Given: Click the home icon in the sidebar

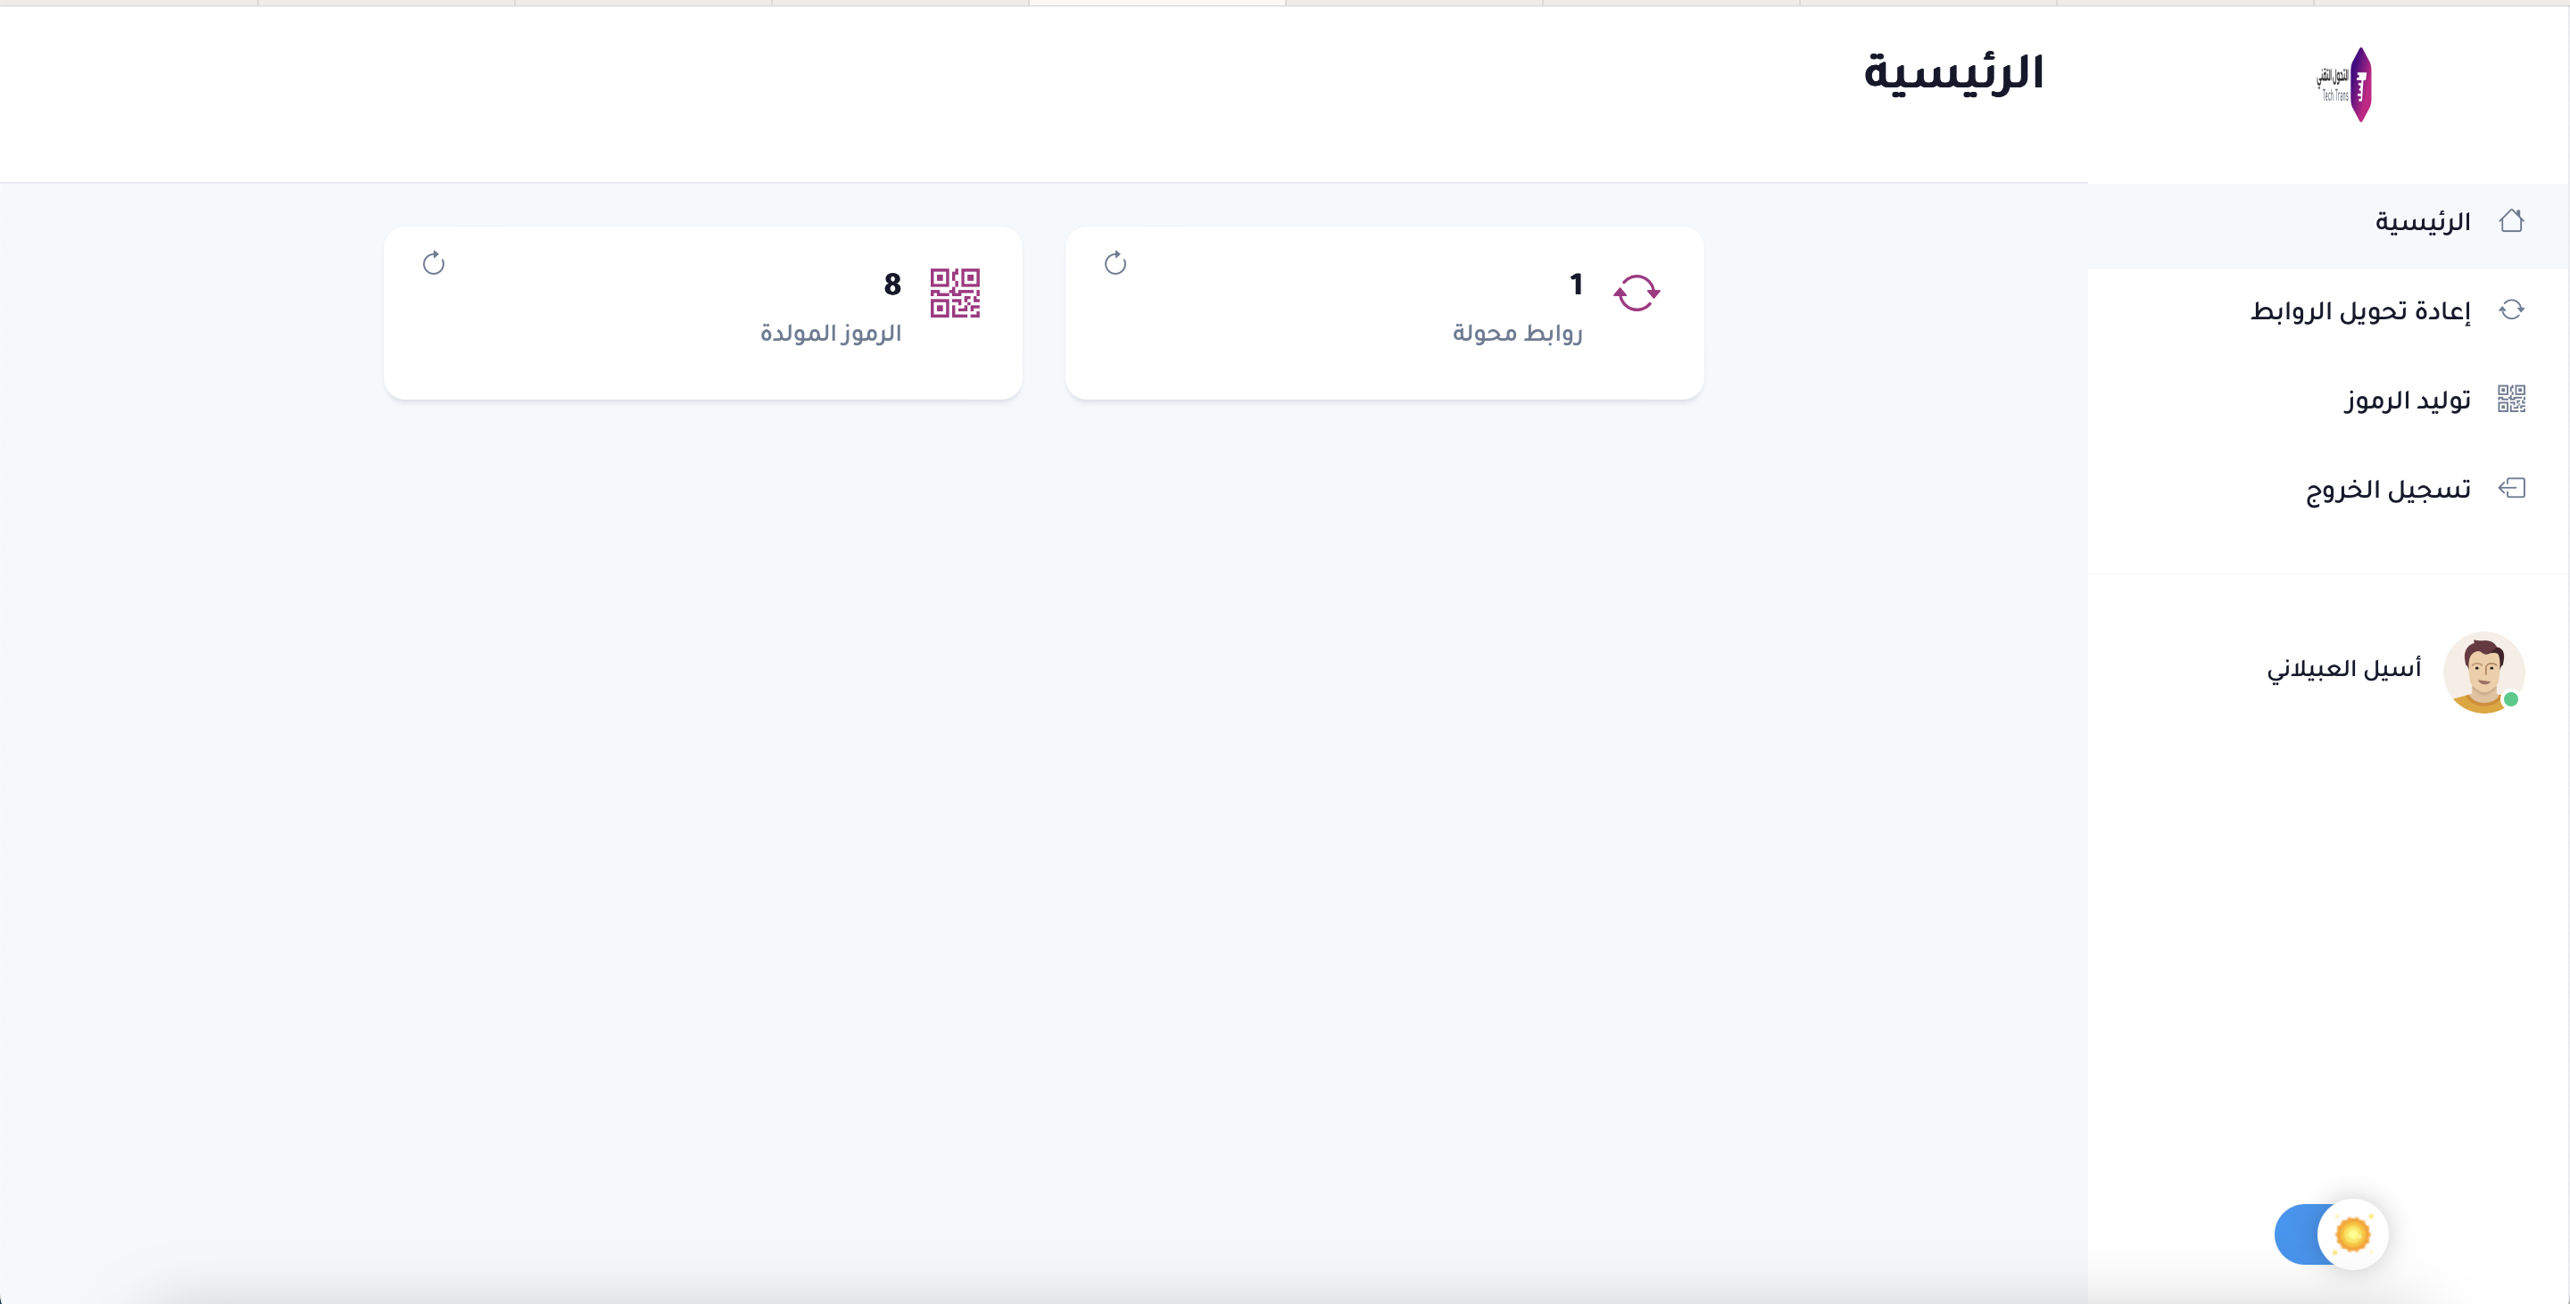Looking at the screenshot, I should click(x=2511, y=221).
